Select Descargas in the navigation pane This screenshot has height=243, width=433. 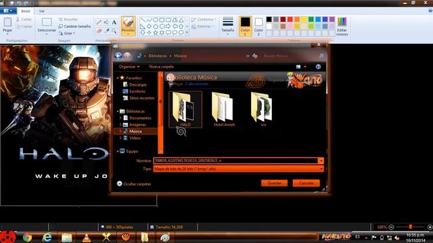(x=135, y=84)
